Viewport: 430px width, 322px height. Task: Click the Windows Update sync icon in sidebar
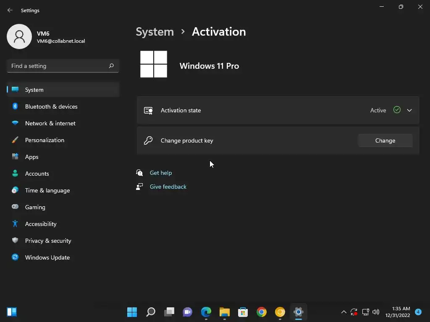pos(15,257)
